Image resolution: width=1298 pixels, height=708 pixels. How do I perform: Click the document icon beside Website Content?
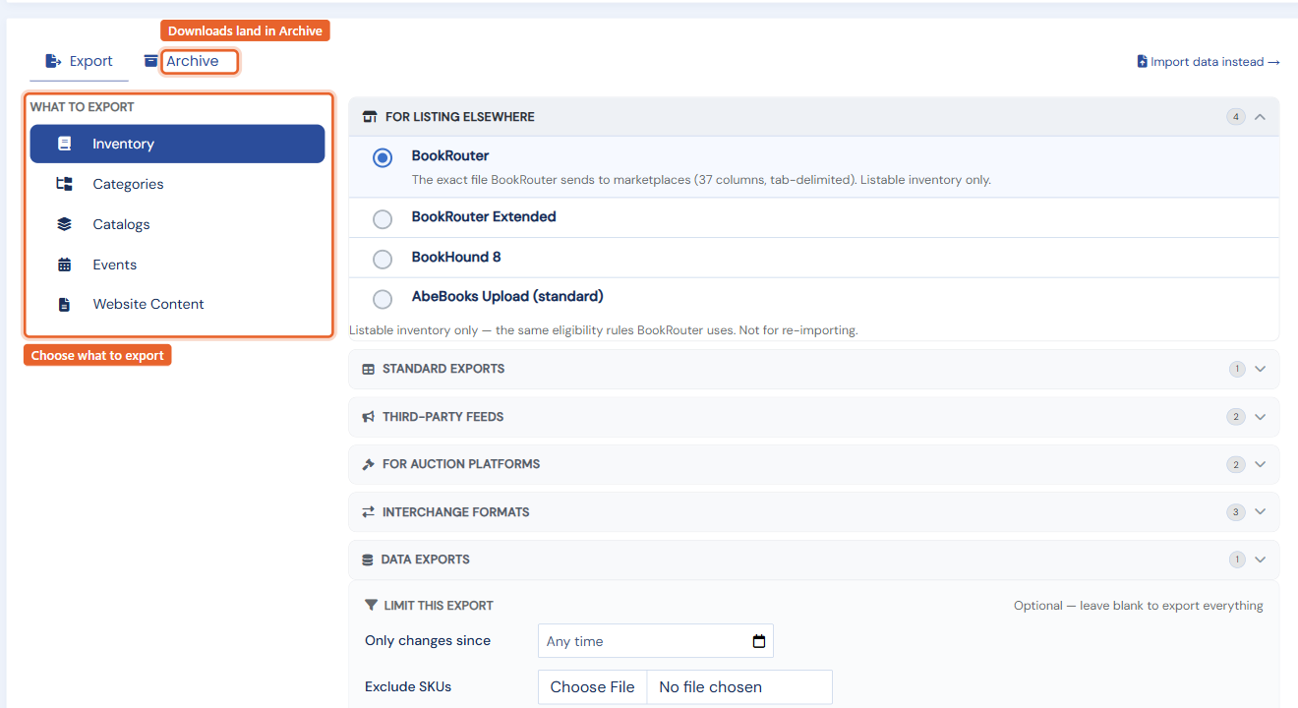click(x=65, y=304)
